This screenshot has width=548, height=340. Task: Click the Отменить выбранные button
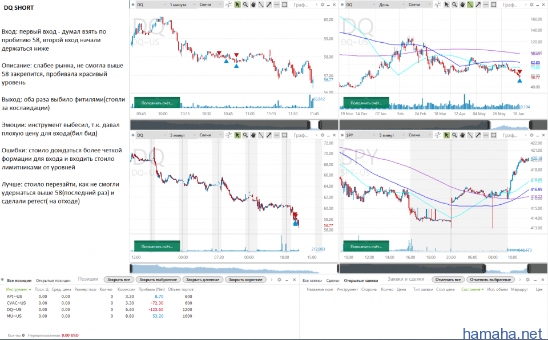(x=490, y=280)
